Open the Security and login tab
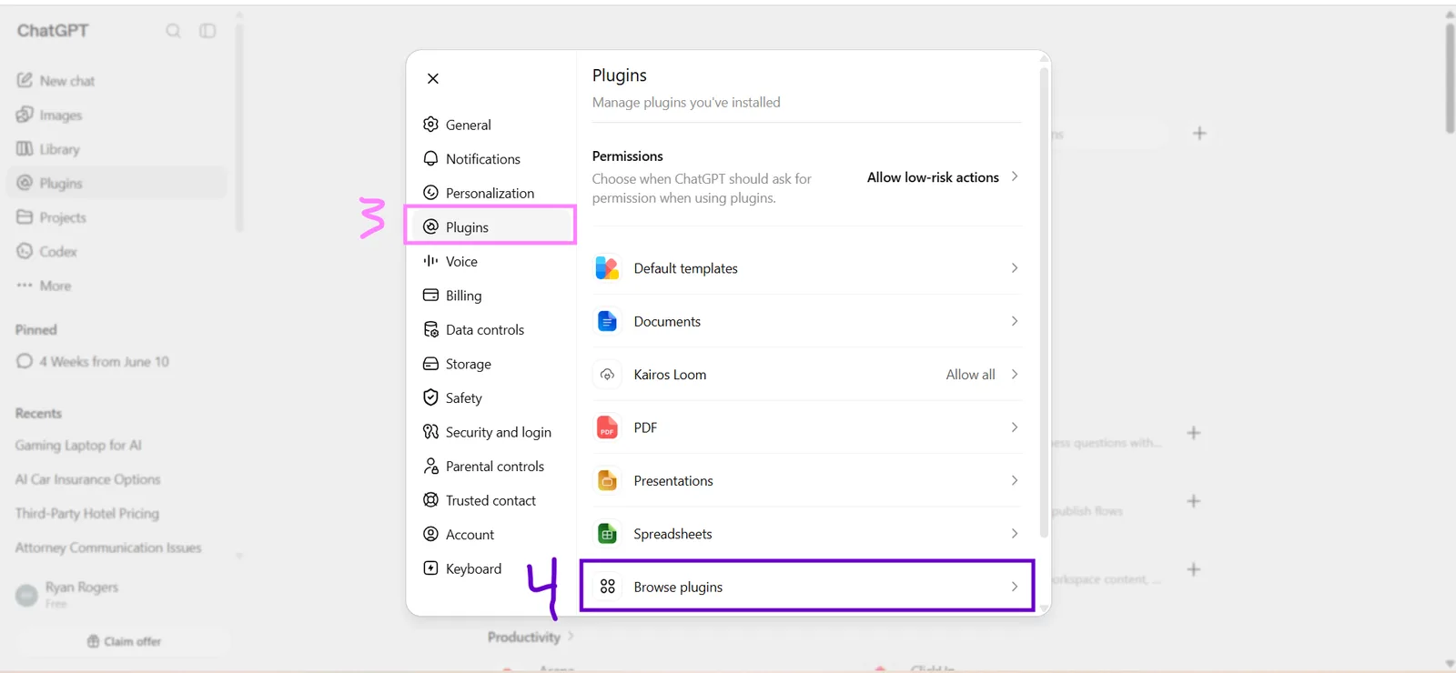Image resolution: width=1456 pixels, height=673 pixels. (x=491, y=432)
